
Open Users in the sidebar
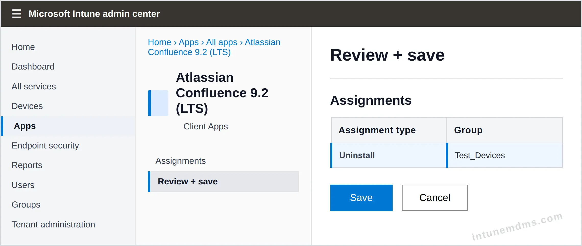coord(23,185)
